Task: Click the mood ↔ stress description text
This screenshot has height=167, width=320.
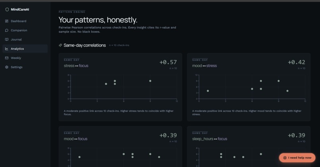Action: pos(247,112)
